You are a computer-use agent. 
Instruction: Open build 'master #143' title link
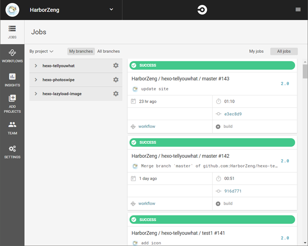click(x=180, y=78)
